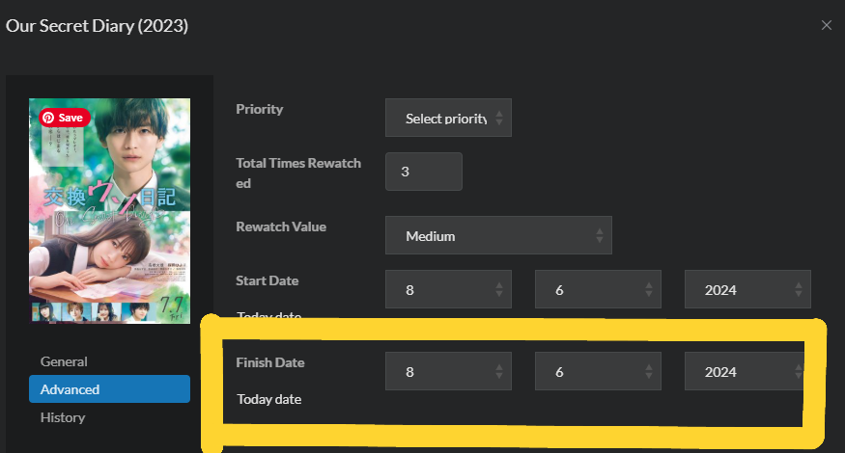Open the Finish Date year dropdown
The image size is (845, 453).
[745, 371]
